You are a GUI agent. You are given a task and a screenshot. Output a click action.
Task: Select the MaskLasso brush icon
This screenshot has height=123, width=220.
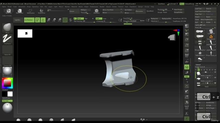coord(20,11)
